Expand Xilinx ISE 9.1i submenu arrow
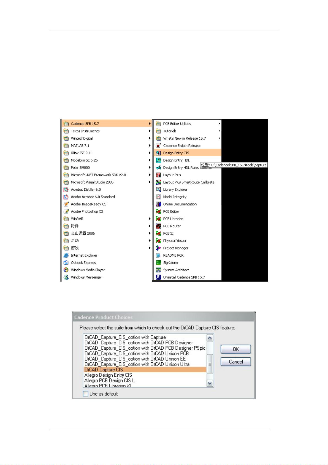 150,153
